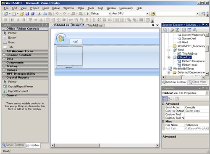Collapse the Advanced category in Properties
Image resolution: width=210 pixels, height=154 pixels.
(x=163, y=104)
